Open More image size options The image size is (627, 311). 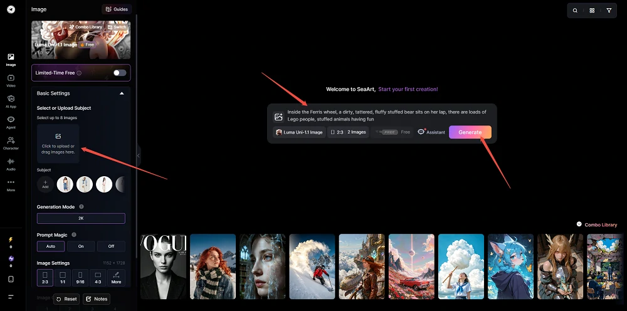116,277
